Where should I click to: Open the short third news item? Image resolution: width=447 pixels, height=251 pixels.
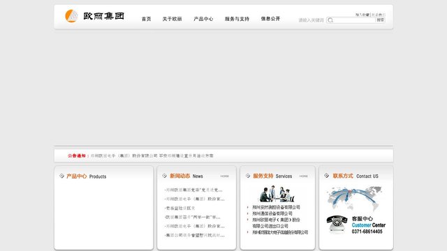(180, 208)
